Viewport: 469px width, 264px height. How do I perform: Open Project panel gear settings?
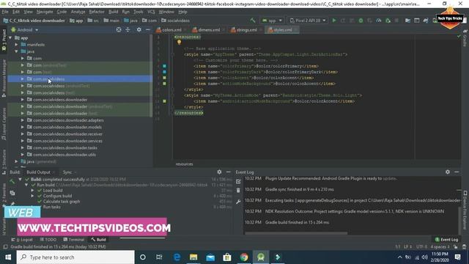pyautogui.click(x=139, y=29)
